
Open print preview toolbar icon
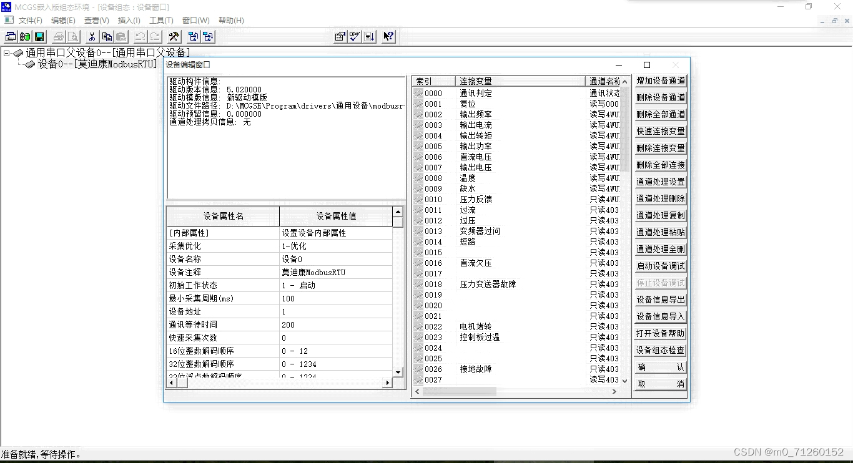72,37
